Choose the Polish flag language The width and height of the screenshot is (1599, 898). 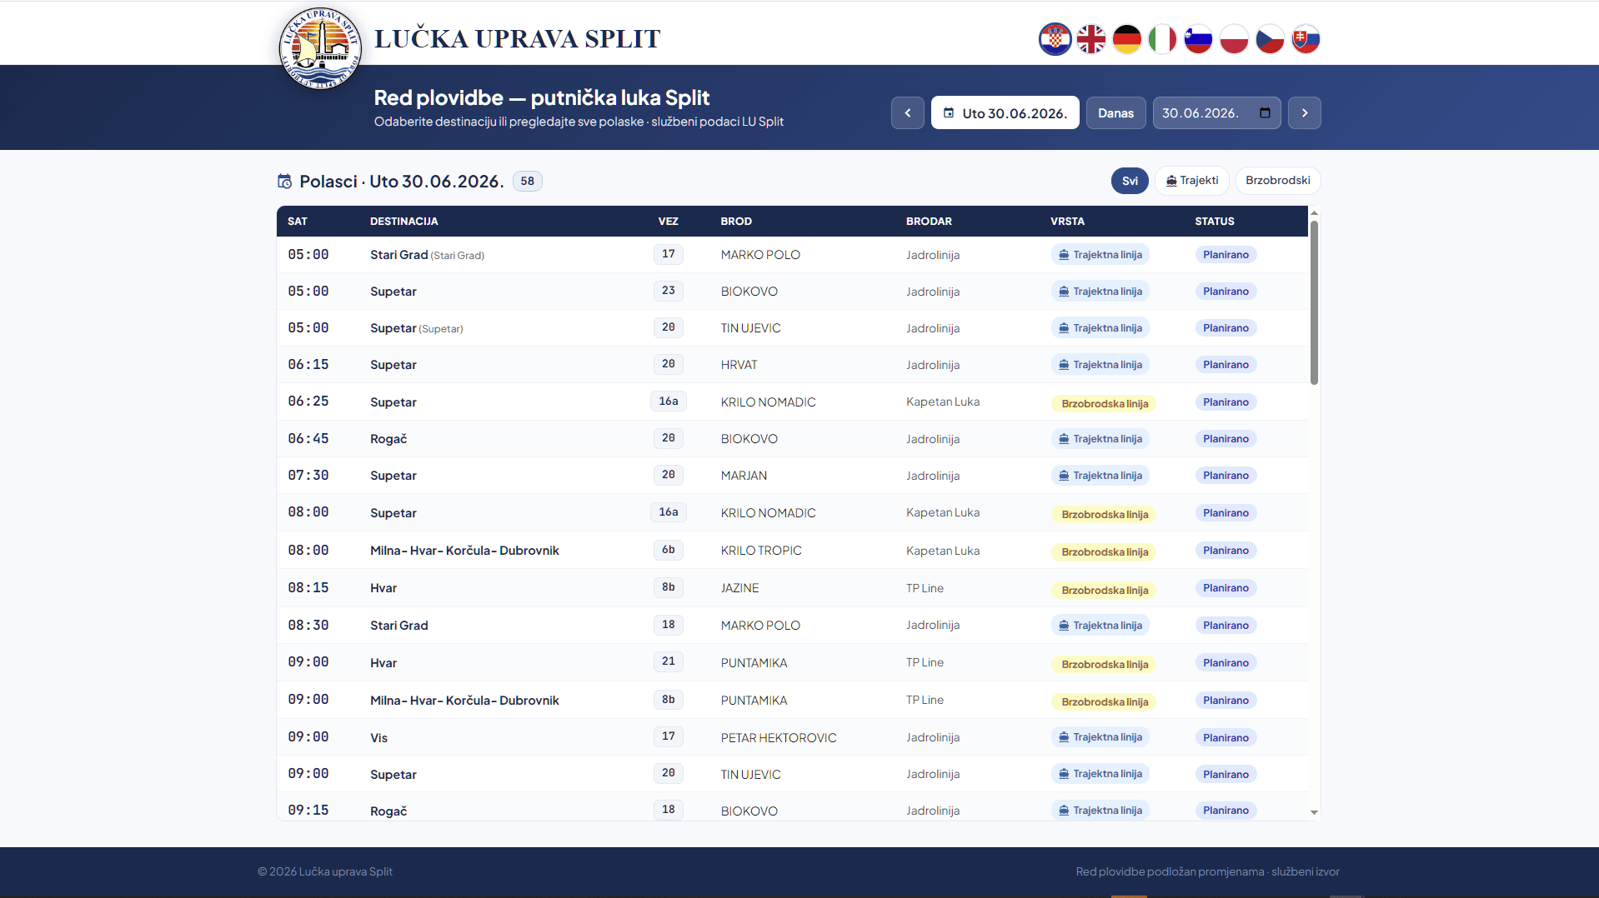point(1234,39)
